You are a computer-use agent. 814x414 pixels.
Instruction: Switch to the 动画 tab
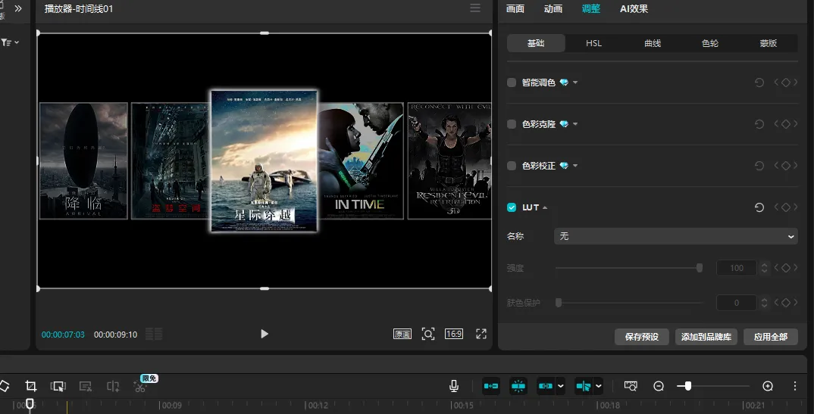pyautogui.click(x=553, y=9)
